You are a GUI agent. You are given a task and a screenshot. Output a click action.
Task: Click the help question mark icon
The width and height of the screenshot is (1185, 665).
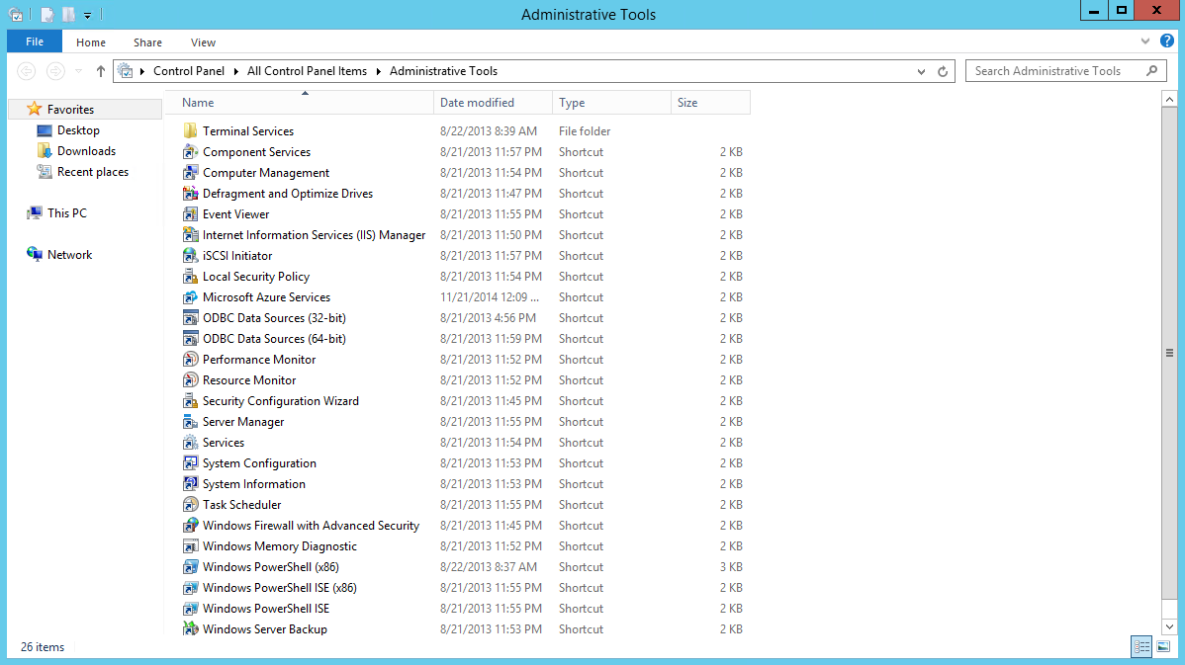click(1167, 42)
